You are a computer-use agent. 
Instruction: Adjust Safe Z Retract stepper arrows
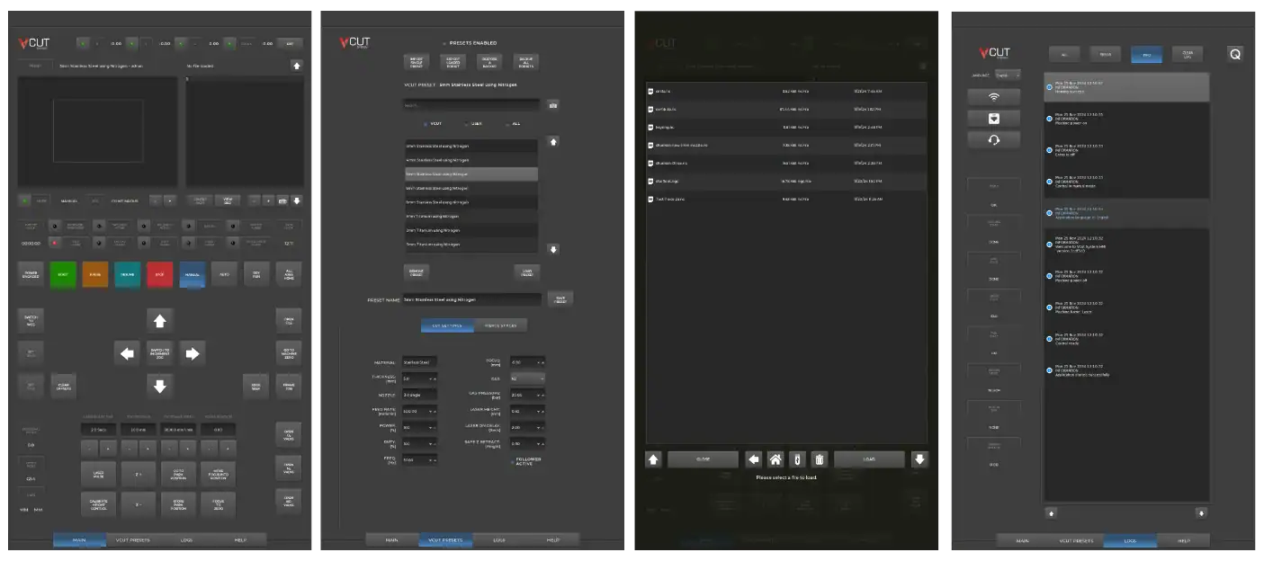click(540, 443)
